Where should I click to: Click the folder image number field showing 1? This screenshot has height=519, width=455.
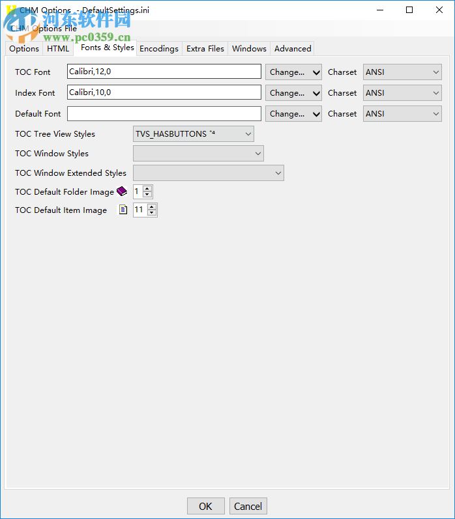(x=138, y=191)
